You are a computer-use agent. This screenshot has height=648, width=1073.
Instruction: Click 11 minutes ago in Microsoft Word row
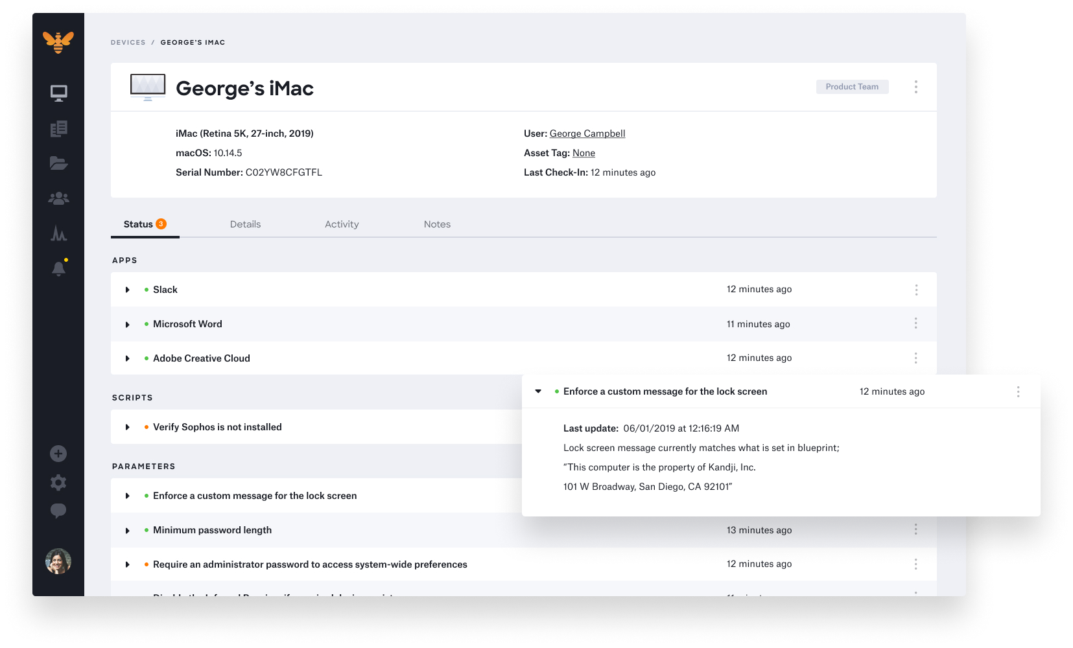(758, 324)
